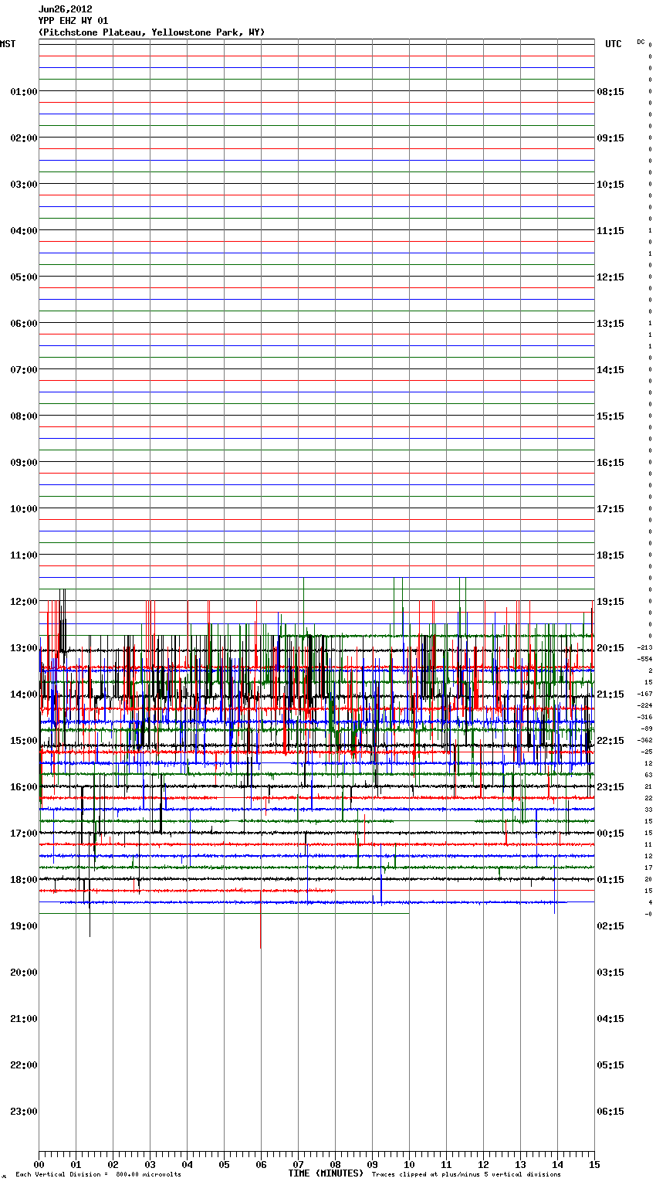
Task: Click the DC offset value '-362'
Action: point(644,740)
